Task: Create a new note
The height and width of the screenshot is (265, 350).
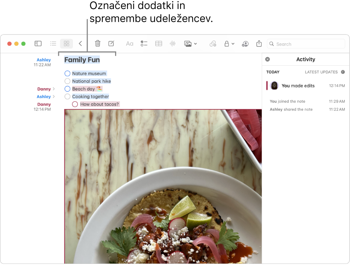Action: coord(111,44)
